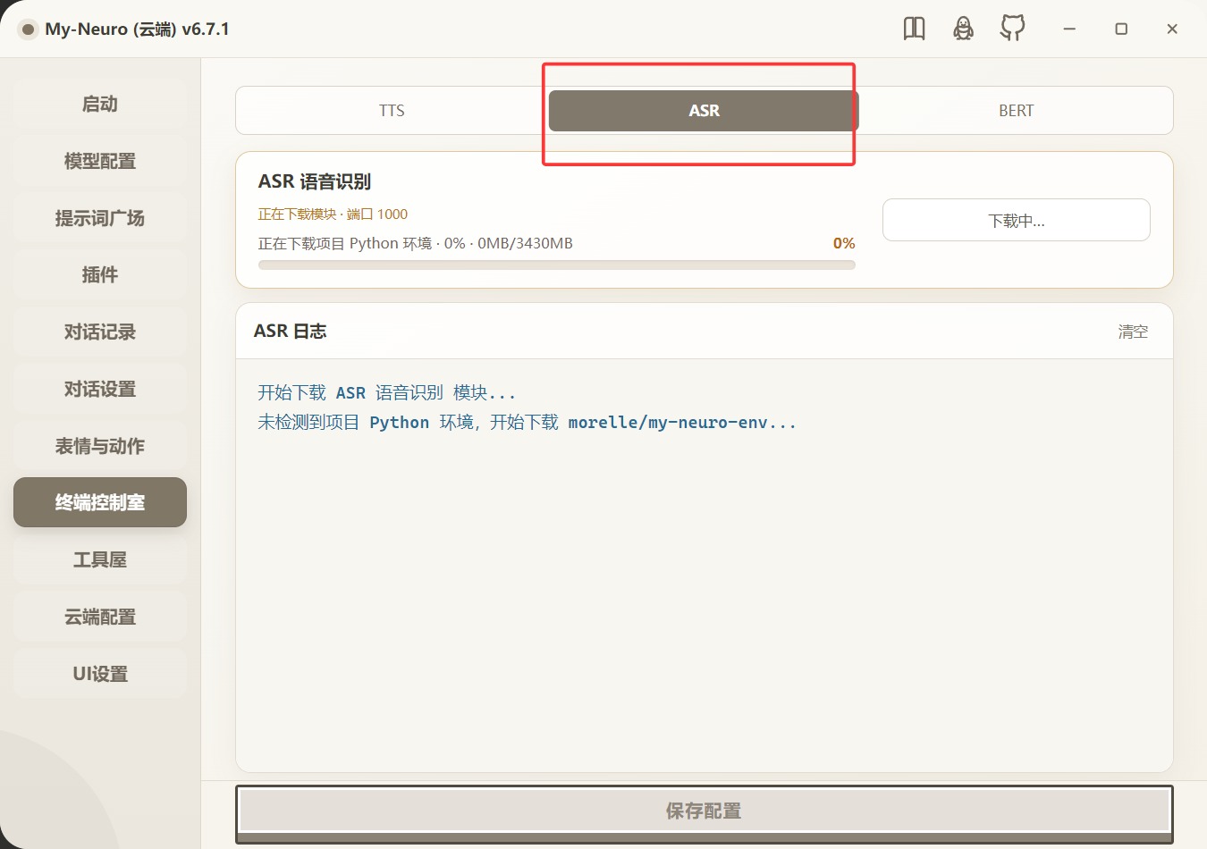Viewport: 1207px width, 849px height.
Task: Go to 模型配置 in sidebar
Action: [100, 161]
